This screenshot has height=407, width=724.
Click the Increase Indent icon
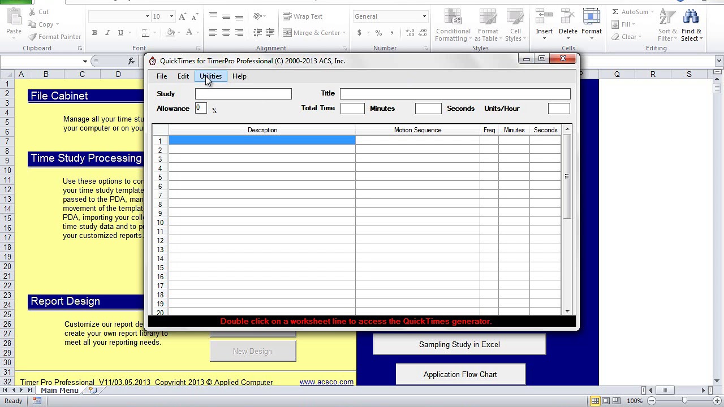click(270, 33)
